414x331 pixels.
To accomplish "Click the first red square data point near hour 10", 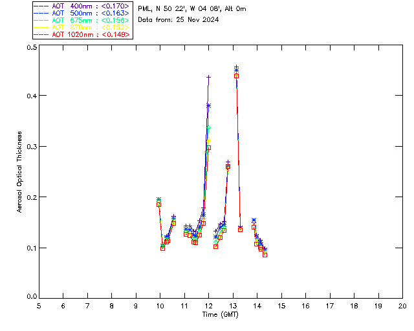I will 158,204.
